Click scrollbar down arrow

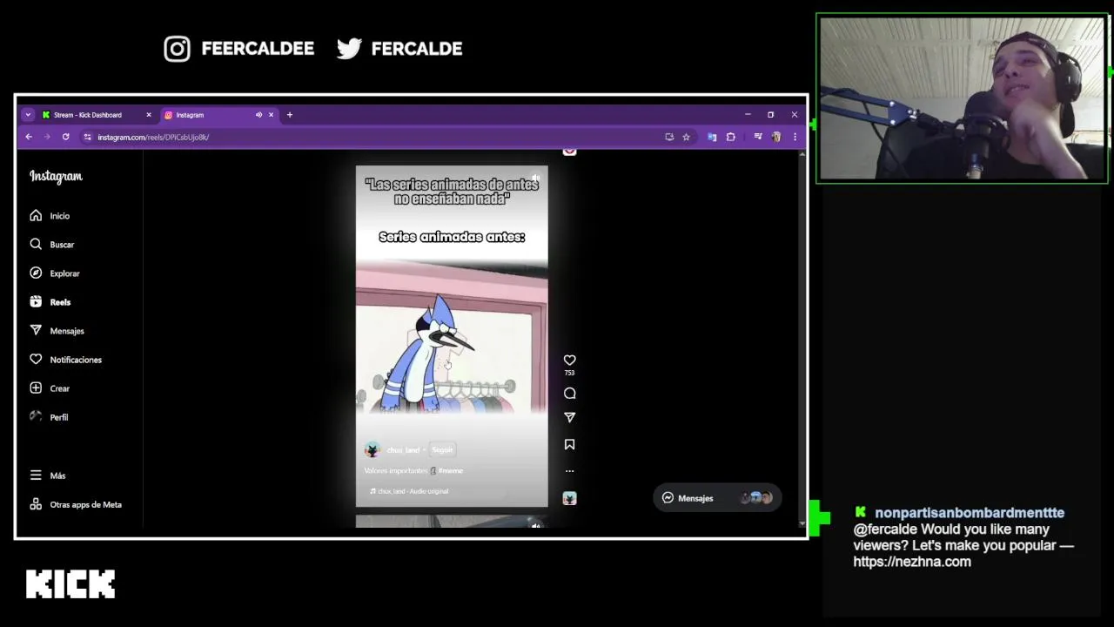[x=802, y=523]
